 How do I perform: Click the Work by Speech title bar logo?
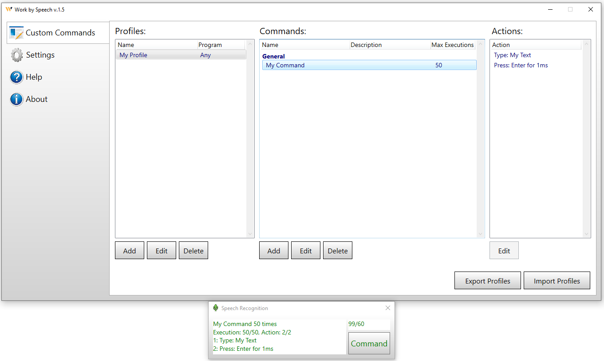pos(9,9)
